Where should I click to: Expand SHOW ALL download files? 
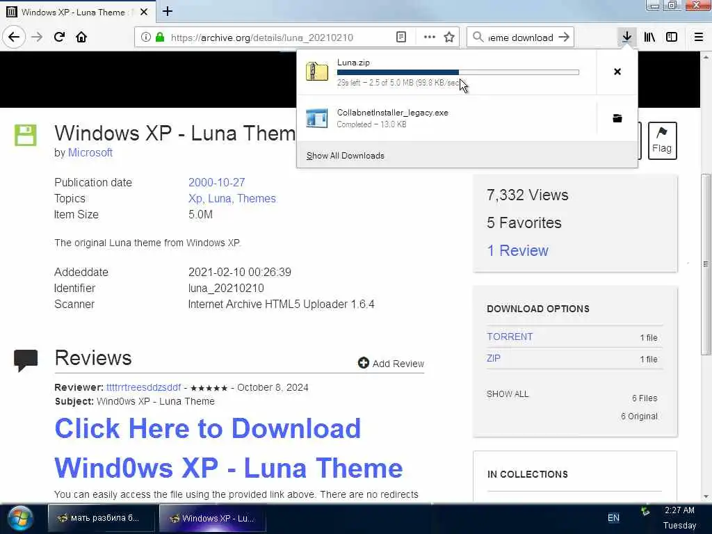(x=508, y=394)
